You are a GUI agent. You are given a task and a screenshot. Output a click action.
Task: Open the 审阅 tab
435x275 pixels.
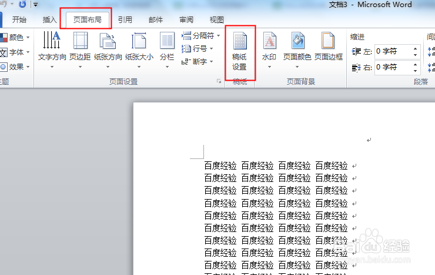[x=186, y=19]
